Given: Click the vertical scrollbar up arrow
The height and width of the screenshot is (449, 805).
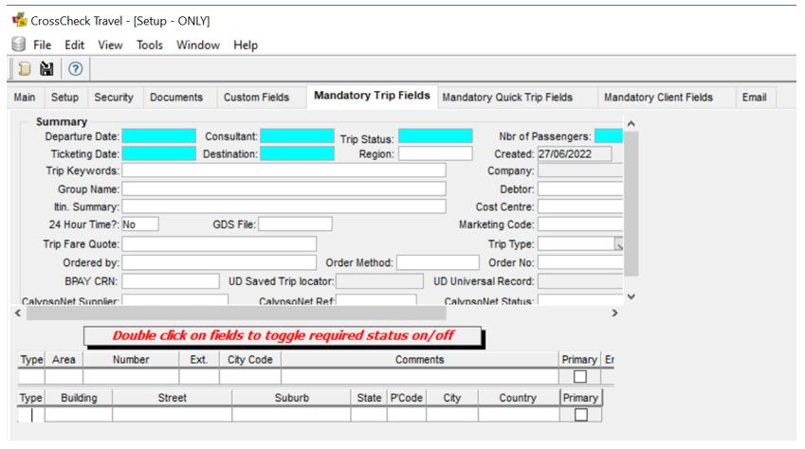Looking at the screenshot, I should (x=631, y=124).
